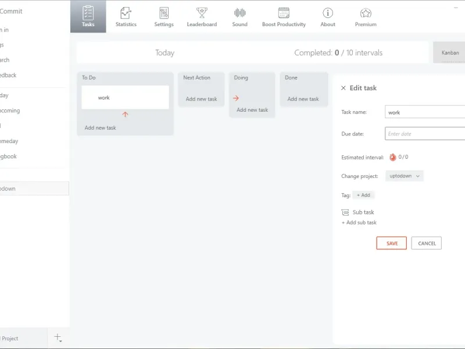The height and width of the screenshot is (349, 465).
Task: Click the Premium star icon
Action: pyautogui.click(x=366, y=13)
